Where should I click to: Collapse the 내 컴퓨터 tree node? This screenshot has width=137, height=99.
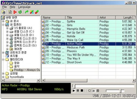click(x=3, y=25)
